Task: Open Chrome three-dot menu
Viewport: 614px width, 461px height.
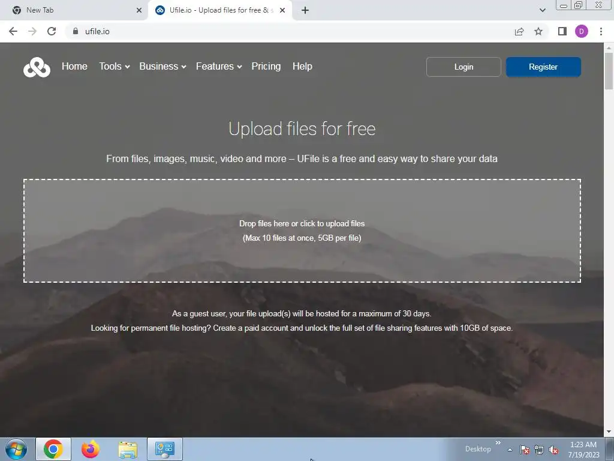Action: (x=601, y=31)
